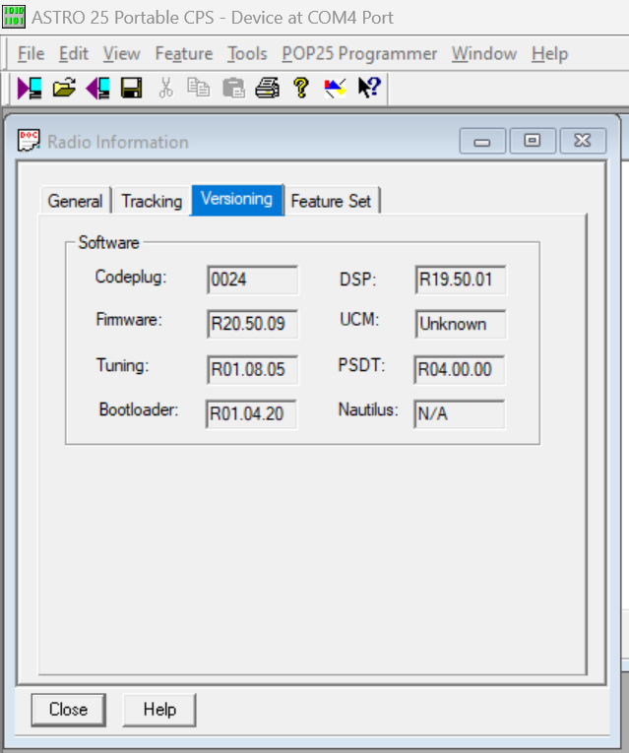Click the DSP: label
The width and height of the screenshot is (629, 753).
click(357, 280)
